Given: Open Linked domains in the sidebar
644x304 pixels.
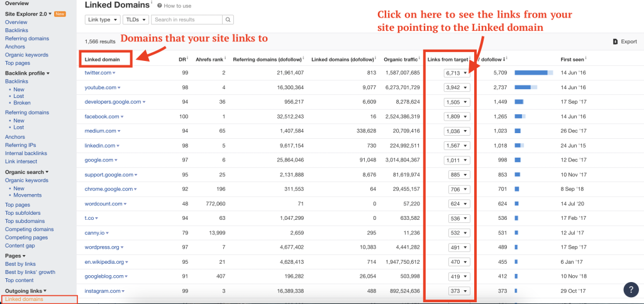Looking at the screenshot, I should point(25,300).
